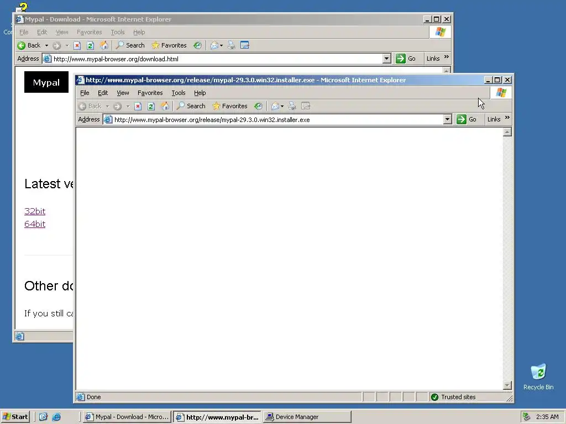This screenshot has width=566, height=424.
Task: Open Edit menu in front installer window
Action: tap(103, 93)
